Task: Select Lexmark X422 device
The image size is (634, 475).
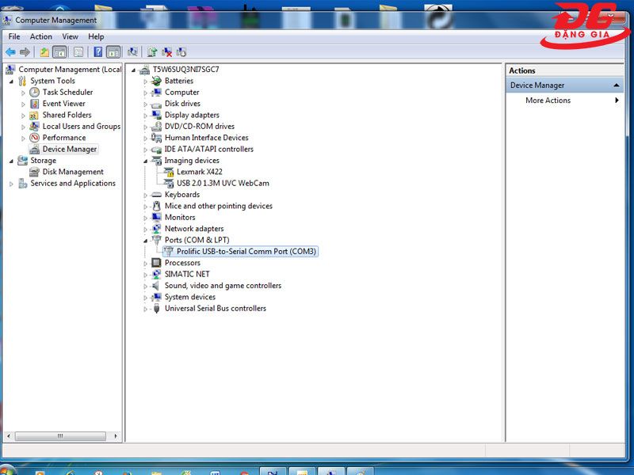Action: pos(200,172)
